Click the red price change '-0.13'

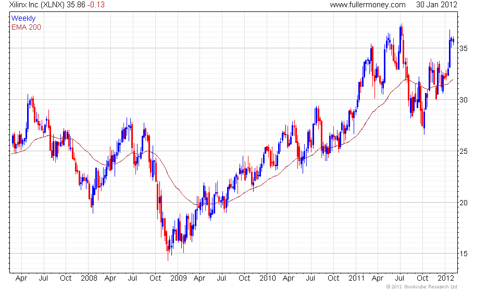(x=96, y=5)
